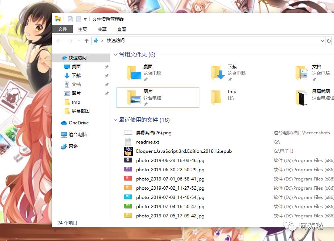Collapse the 常用文件夹 (6) group

click(115, 55)
